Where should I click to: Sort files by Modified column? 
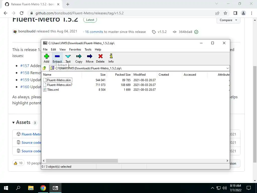(144, 74)
